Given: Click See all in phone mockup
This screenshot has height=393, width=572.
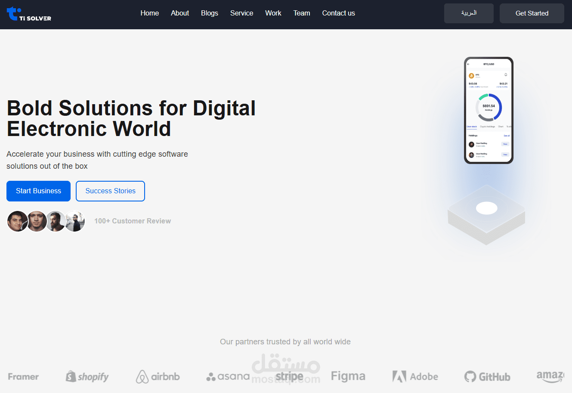Looking at the screenshot, I should (507, 136).
